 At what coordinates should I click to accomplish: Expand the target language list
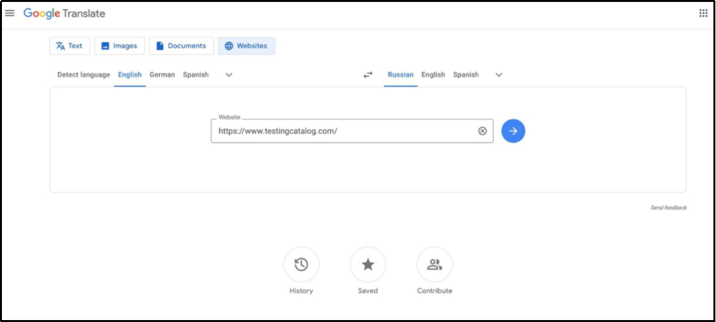[x=499, y=75]
